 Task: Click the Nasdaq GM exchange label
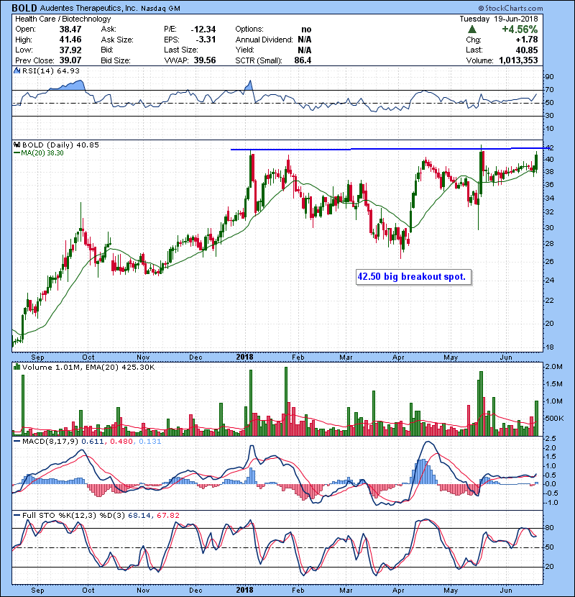point(160,9)
